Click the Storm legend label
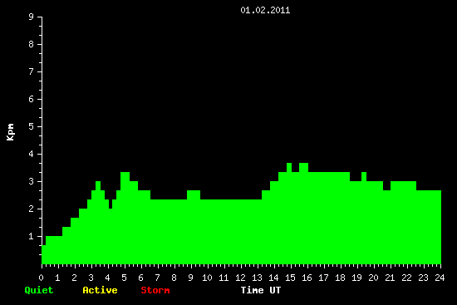The width and height of the screenshot is (457, 305). 155,290
